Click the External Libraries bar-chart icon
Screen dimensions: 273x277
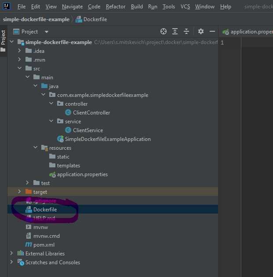tap(21, 253)
